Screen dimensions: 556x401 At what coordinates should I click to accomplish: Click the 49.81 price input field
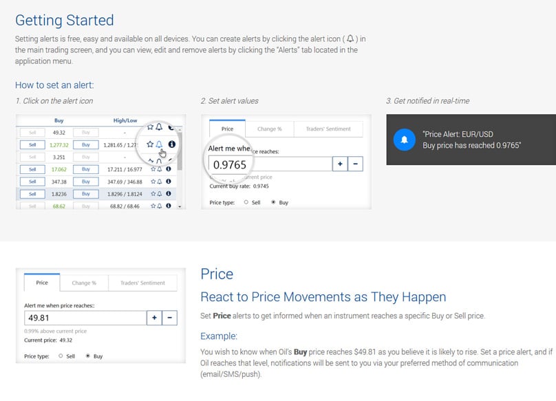pyautogui.click(x=85, y=318)
